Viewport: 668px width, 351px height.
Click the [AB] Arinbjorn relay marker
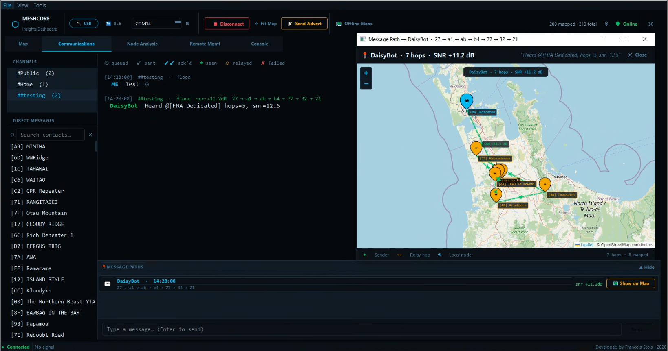coord(496,195)
